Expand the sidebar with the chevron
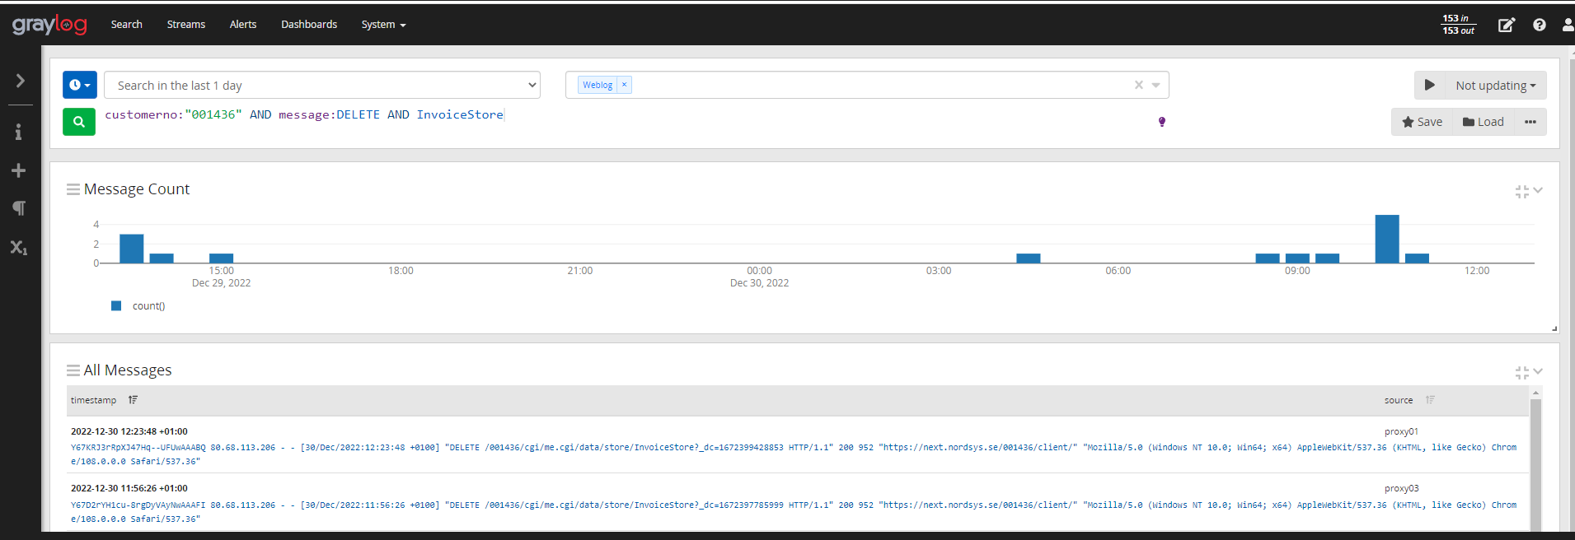1575x540 pixels. coord(20,81)
